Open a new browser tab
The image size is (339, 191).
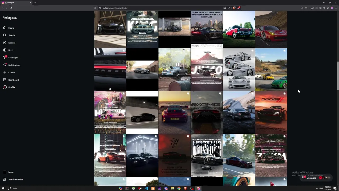[x=35, y=3]
